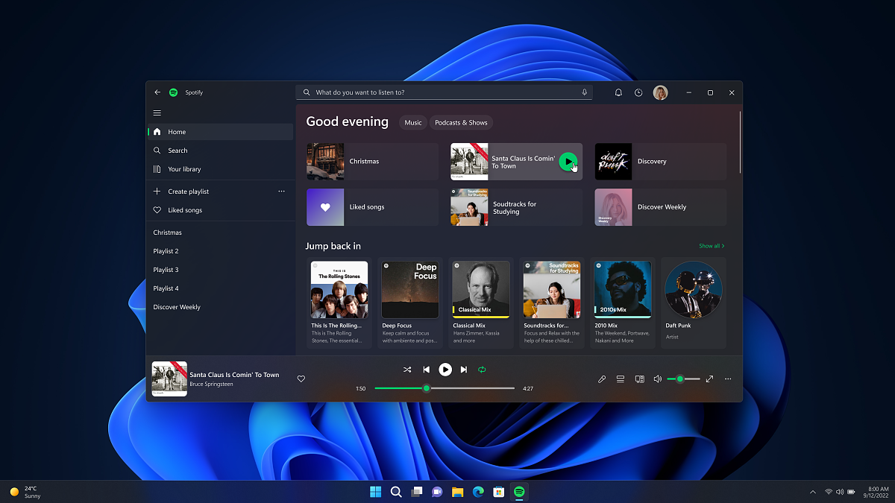Click Spotify icon in taskbar
The width and height of the screenshot is (895, 503).
pyautogui.click(x=519, y=492)
